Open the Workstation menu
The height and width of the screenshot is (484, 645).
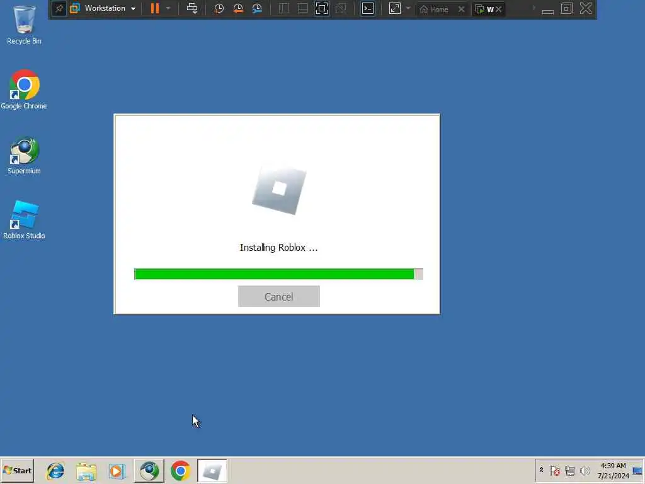coord(103,8)
